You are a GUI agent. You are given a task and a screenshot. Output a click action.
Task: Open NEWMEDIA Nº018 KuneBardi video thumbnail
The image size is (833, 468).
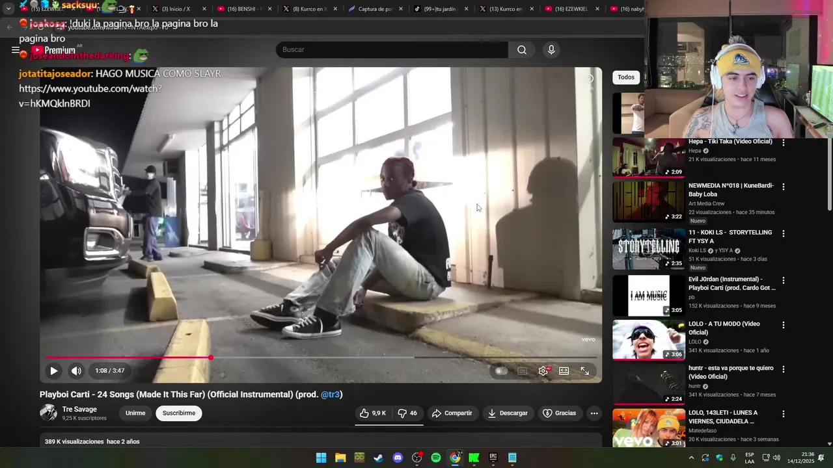649,201
